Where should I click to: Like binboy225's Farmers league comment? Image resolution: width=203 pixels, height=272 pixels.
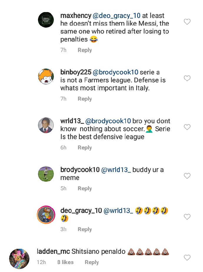coord(187,78)
